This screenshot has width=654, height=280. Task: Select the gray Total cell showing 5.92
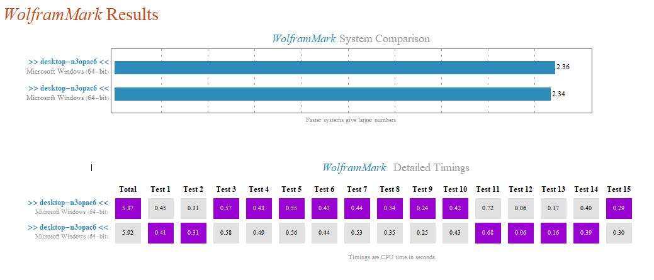tap(128, 233)
